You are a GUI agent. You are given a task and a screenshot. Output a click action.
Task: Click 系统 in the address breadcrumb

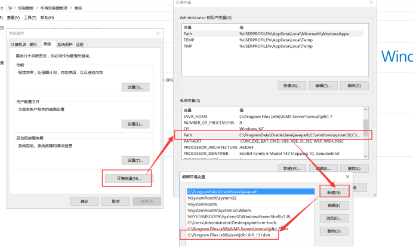pos(78,8)
